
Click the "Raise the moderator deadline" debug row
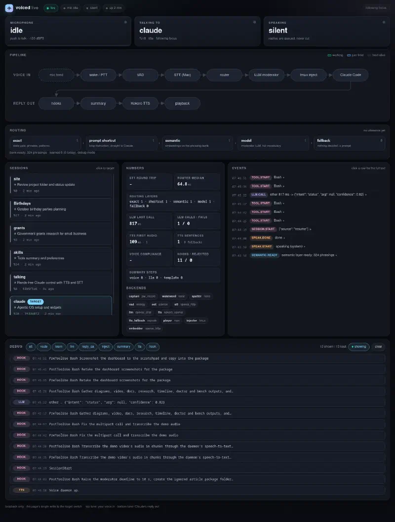[x=197, y=480]
